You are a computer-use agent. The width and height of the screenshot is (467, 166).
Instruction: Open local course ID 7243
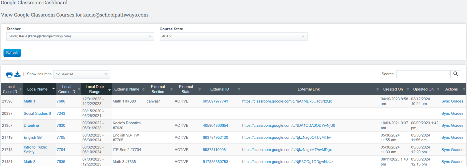(61, 113)
